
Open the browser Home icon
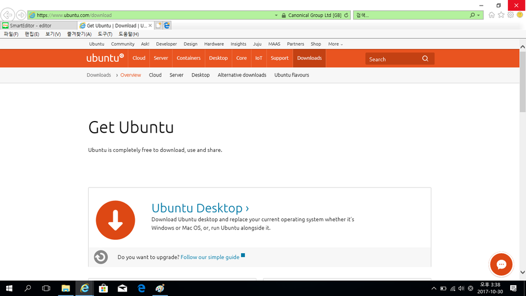(492, 15)
